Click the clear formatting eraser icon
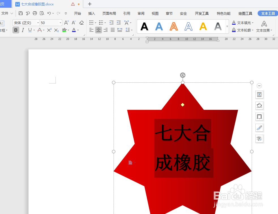 [x=82, y=23]
